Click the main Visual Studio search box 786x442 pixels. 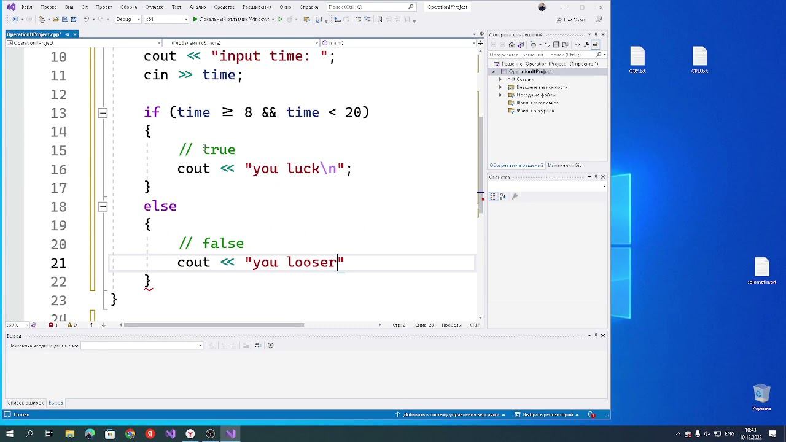[372, 7]
